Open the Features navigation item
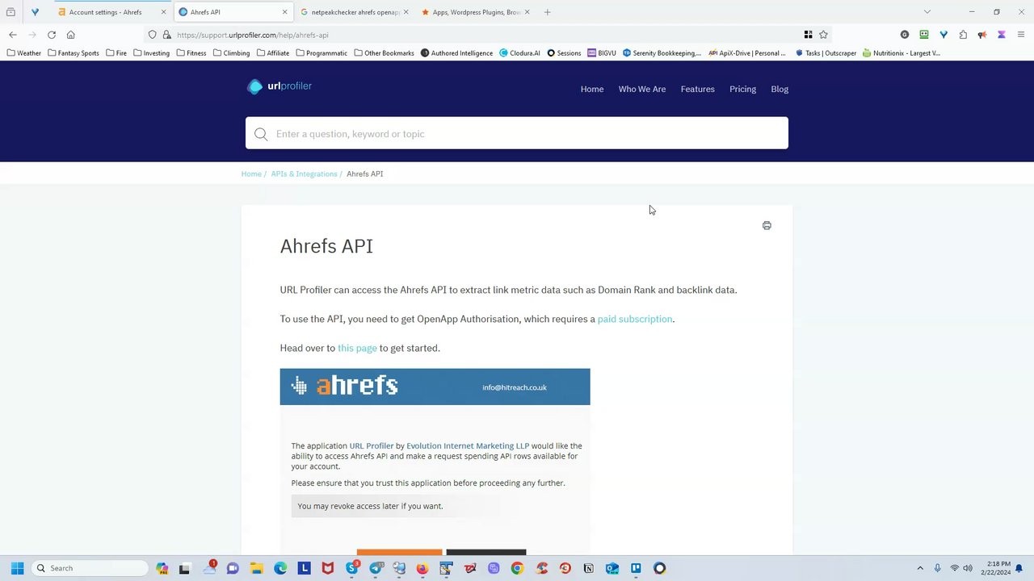Image resolution: width=1034 pixels, height=581 pixels. tap(698, 89)
